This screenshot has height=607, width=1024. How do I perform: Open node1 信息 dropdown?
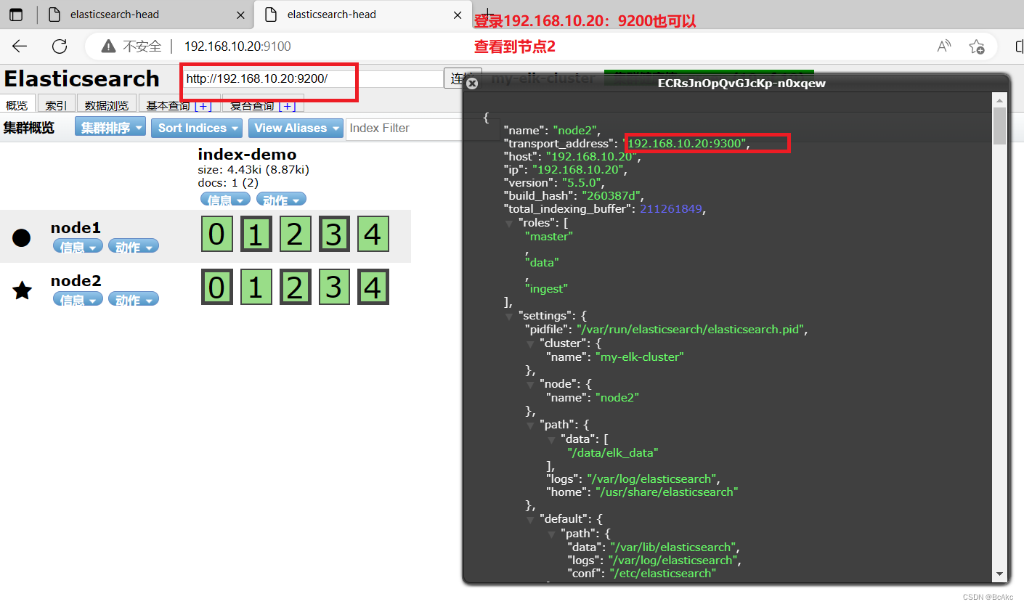[78, 247]
